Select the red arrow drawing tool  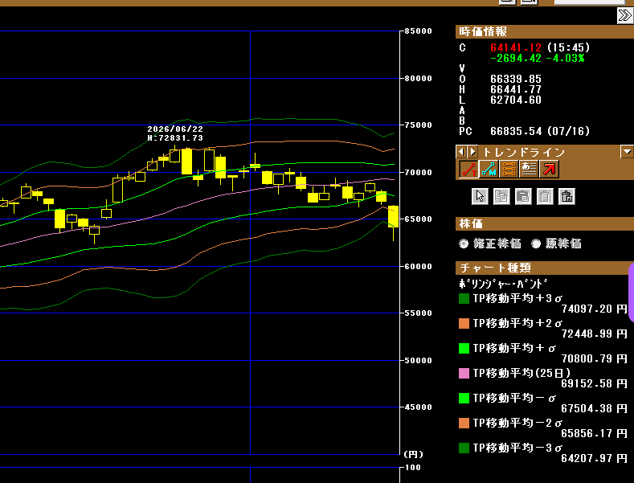(x=549, y=169)
